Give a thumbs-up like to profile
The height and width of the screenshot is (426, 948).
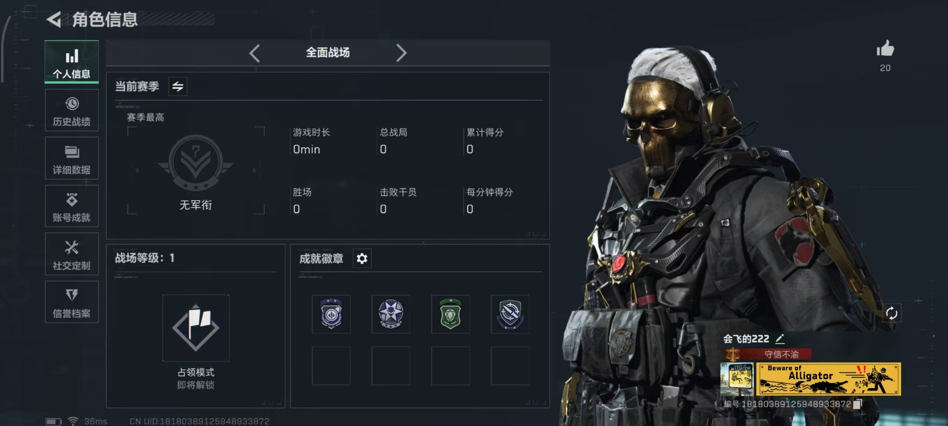(x=885, y=49)
